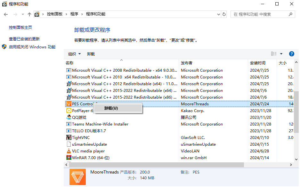The height and width of the screenshot is (187, 300).
Task: Click the TightVNC icon
Action: coord(69,137)
